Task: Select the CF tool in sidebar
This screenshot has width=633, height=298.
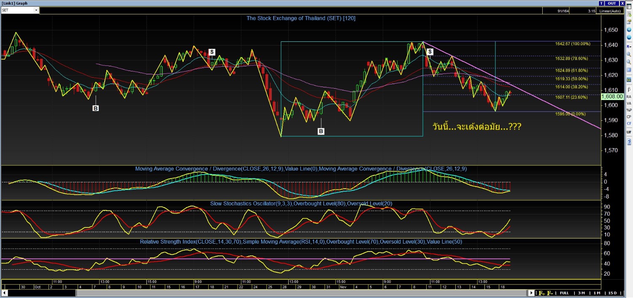Action: tap(629, 124)
